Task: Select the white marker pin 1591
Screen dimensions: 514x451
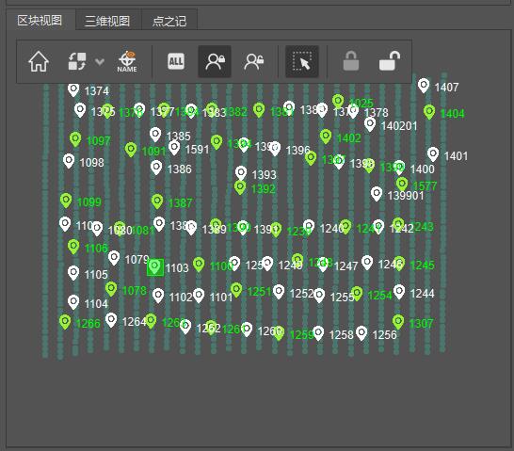Action: tap(174, 148)
